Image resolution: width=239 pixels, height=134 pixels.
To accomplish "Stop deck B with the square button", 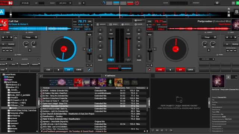I will pyautogui.click(x=170, y=70).
